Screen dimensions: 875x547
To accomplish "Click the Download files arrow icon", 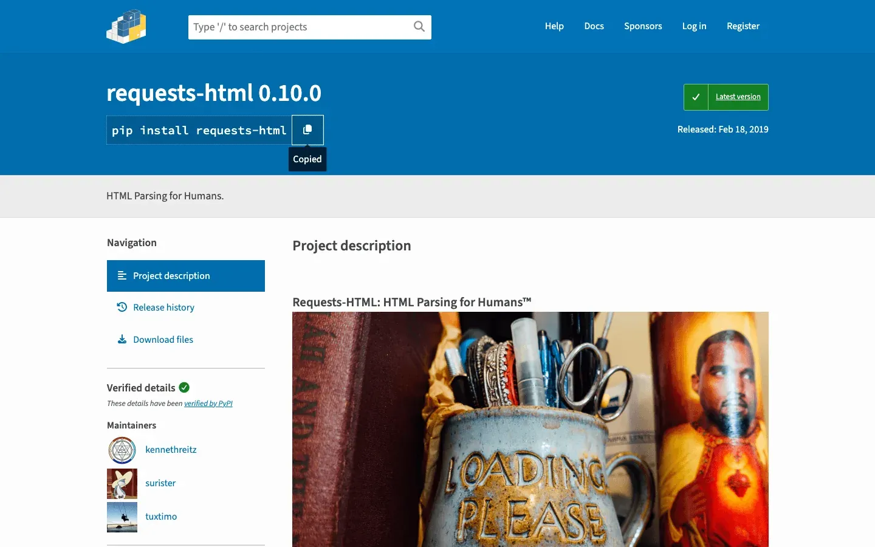I will [x=122, y=339].
